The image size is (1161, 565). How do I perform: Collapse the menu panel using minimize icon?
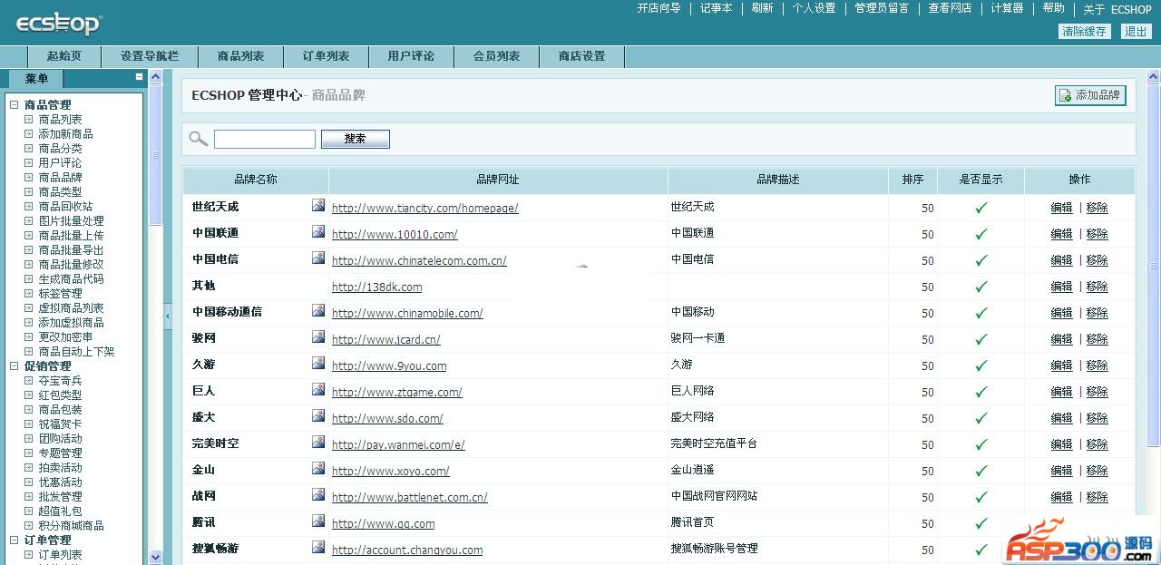click(139, 78)
